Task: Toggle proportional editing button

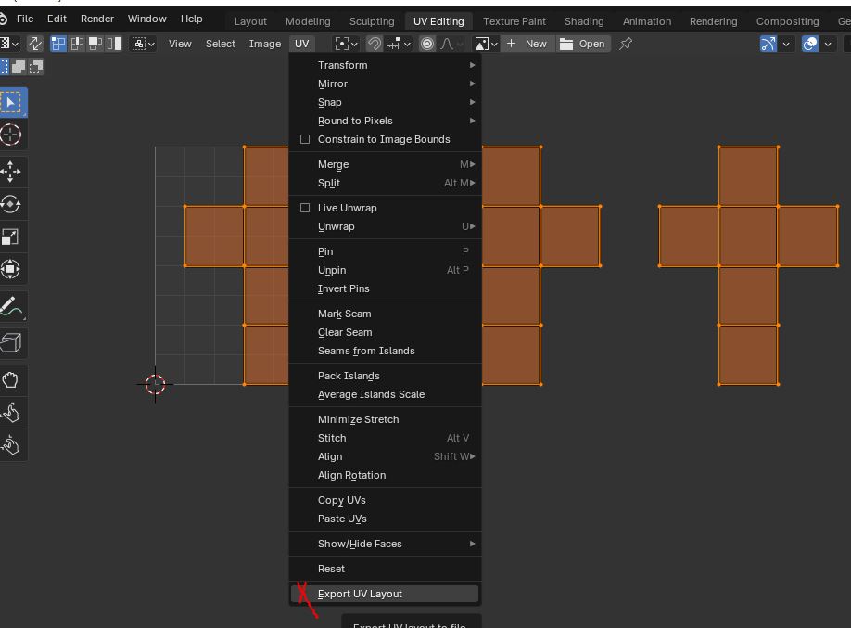Action: coord(427,44)
